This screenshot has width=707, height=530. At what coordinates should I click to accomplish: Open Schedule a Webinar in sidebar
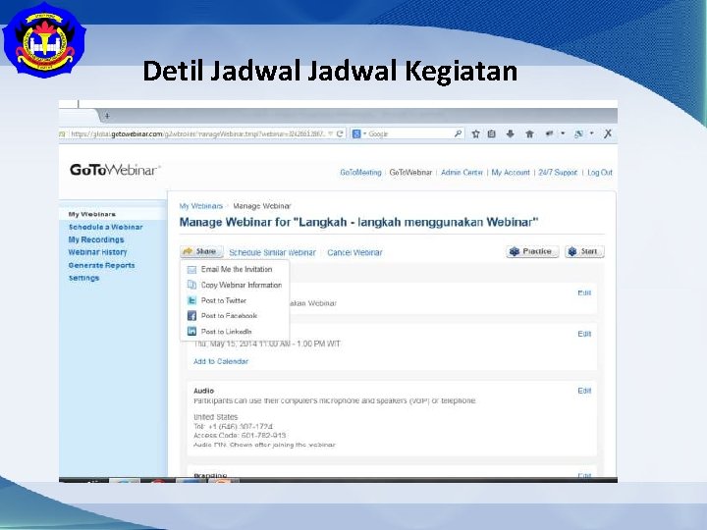click(x=105, y=227)
